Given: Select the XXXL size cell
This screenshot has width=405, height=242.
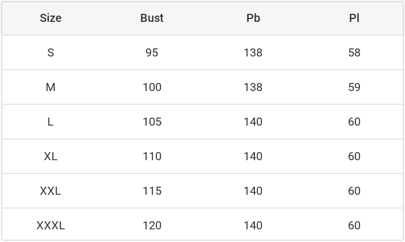Looking at the screenshot, I should pyautogui.click(x=51, y=225).
